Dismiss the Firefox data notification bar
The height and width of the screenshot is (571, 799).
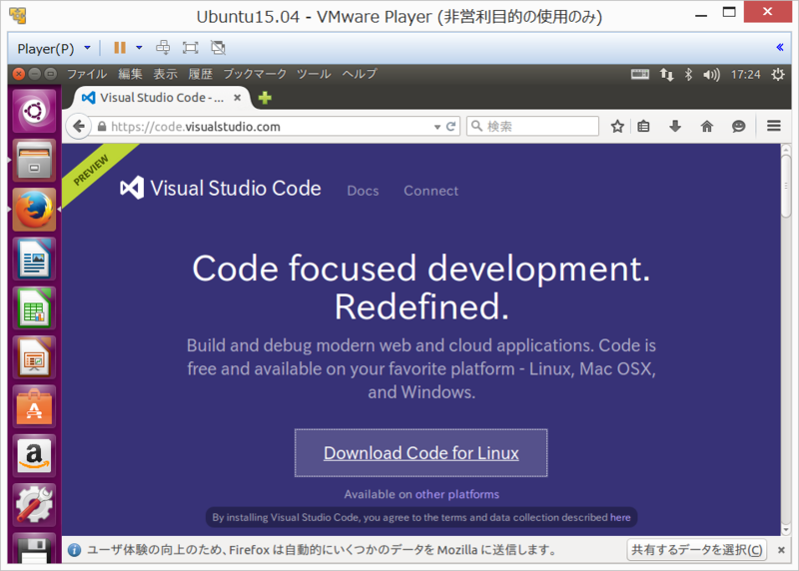click(x=781, y=550)
